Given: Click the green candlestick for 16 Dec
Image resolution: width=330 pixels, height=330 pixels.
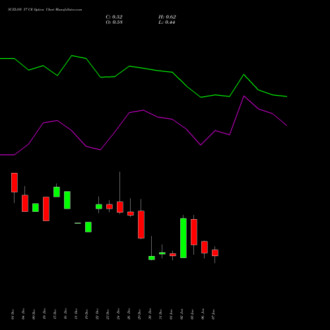Looking at the screenshot, I should pos(67,200).
